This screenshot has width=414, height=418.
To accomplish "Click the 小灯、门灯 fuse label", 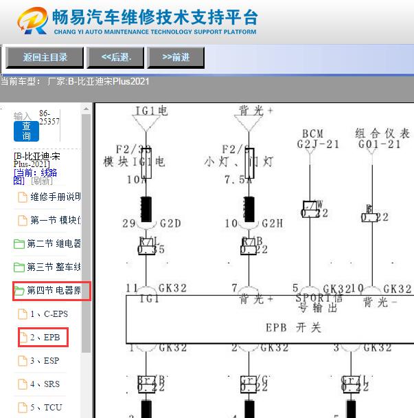I will pos(239,162).
